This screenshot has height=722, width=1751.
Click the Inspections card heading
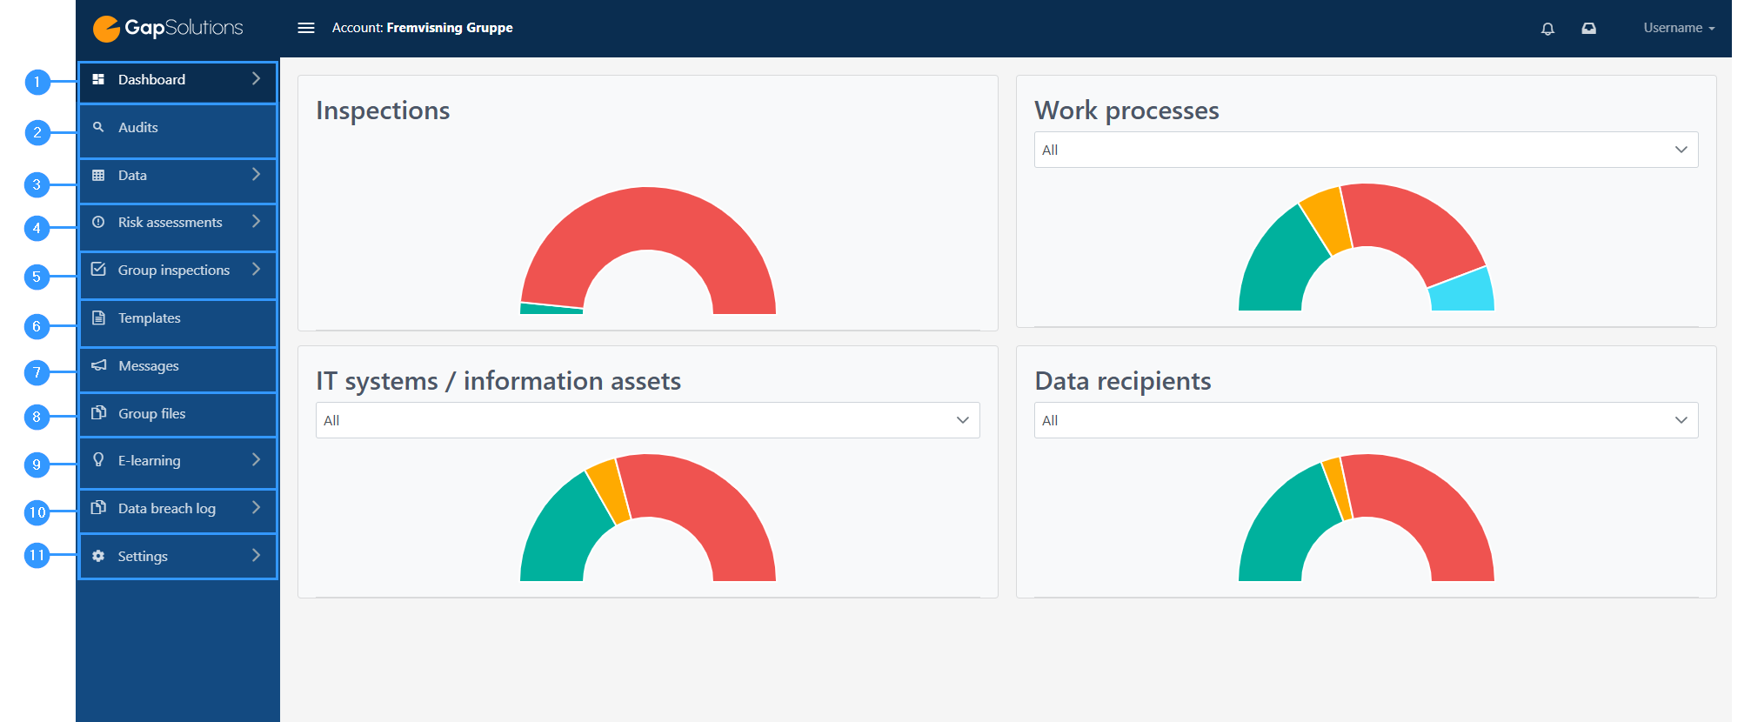click(383, 110)
